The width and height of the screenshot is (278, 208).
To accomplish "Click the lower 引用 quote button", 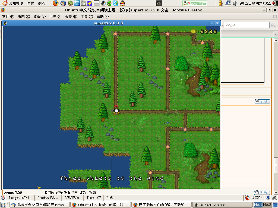I will coord(262,193).
